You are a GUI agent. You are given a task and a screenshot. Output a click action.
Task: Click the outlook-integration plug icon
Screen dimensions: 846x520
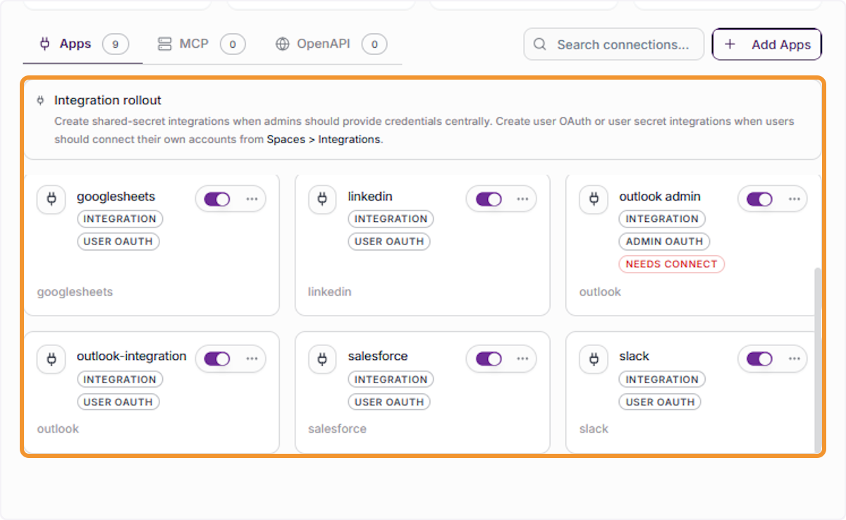click(51, 359)
